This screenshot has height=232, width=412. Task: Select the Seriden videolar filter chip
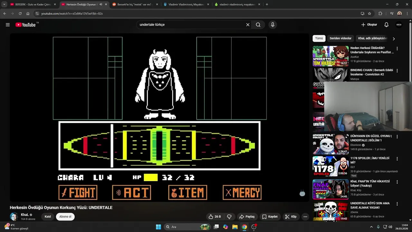pos(341,38)
